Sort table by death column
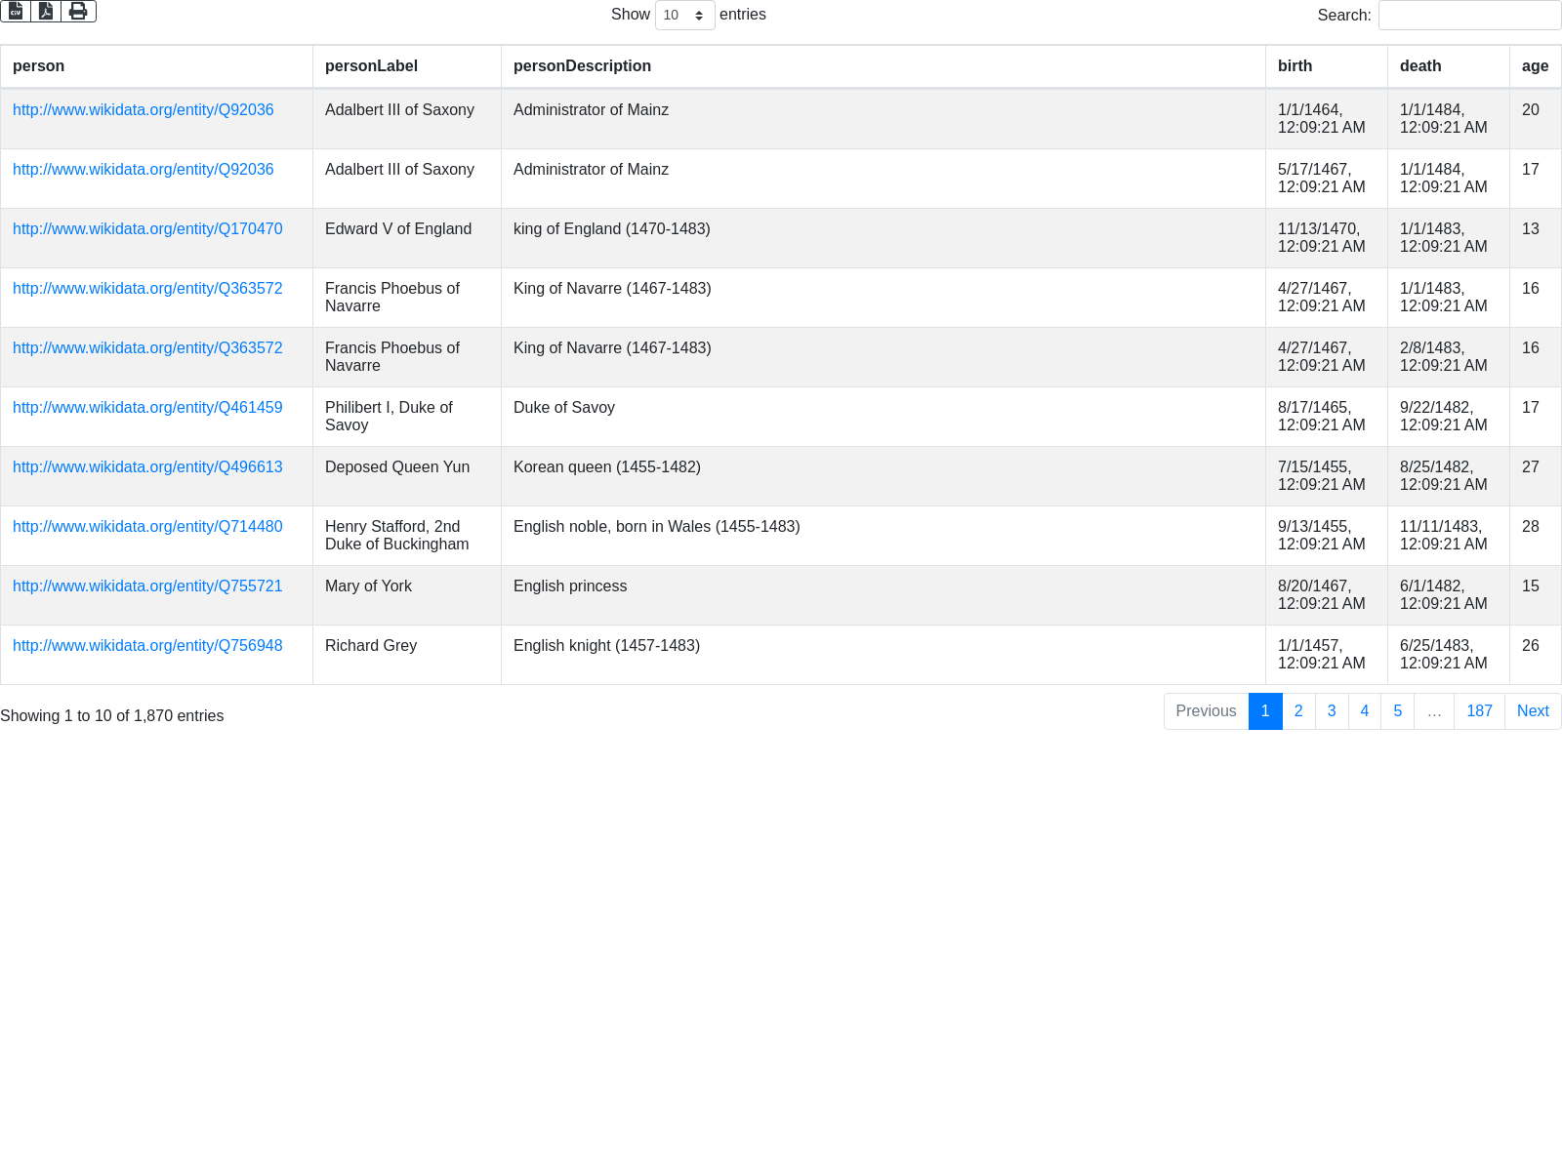 tap(1419, 66)
